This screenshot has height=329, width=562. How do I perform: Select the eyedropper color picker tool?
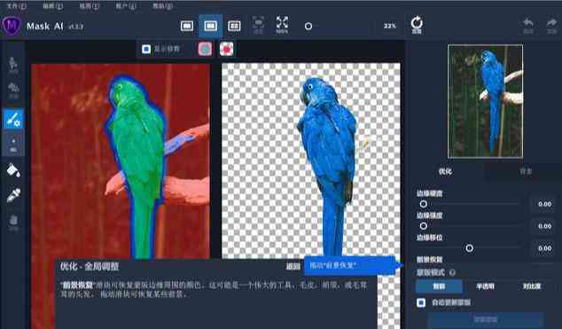(x=13, y=195)
